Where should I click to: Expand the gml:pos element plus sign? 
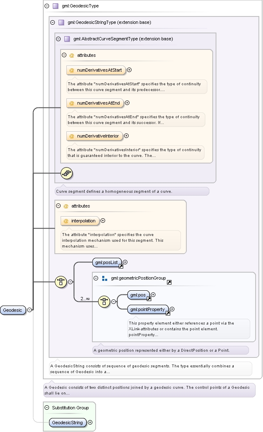[153, 295]
